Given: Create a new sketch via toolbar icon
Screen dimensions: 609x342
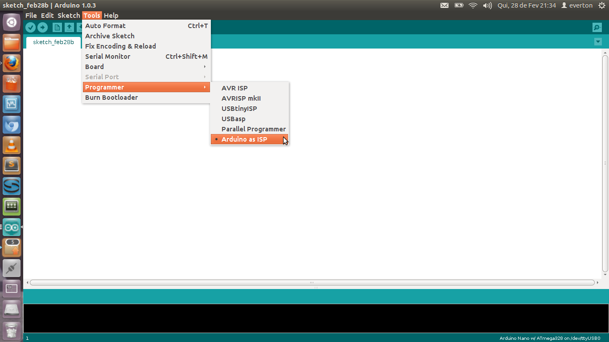Looking at the screenshot, I should tap(57, 27).
